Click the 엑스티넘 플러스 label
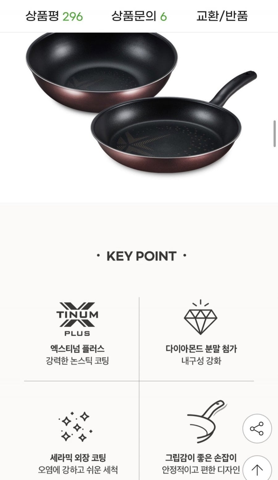Screen dimensions: 278x480 point(77,349)
